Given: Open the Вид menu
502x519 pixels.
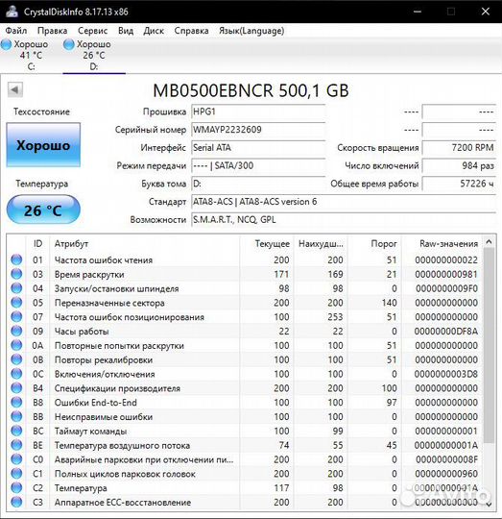Looking at the screenshot, I should (x=126, y=31).
